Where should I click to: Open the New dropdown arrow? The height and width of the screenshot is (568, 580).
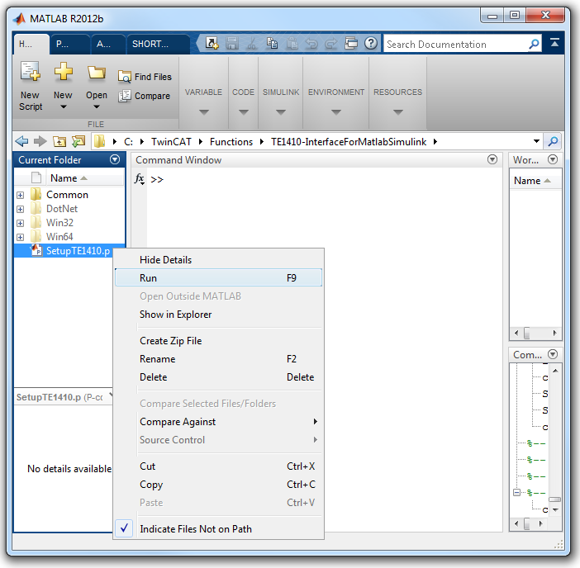[64, 107]
